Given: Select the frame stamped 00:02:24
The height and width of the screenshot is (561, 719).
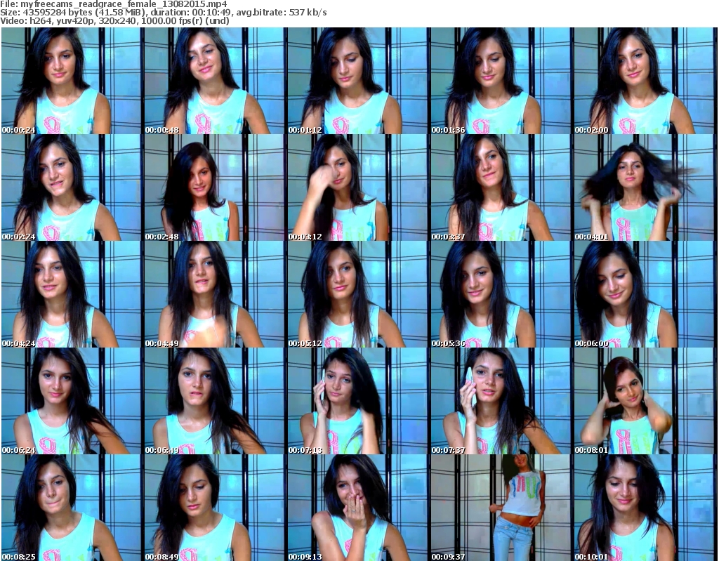Looking at the screenshot, I should pos(72,187).
